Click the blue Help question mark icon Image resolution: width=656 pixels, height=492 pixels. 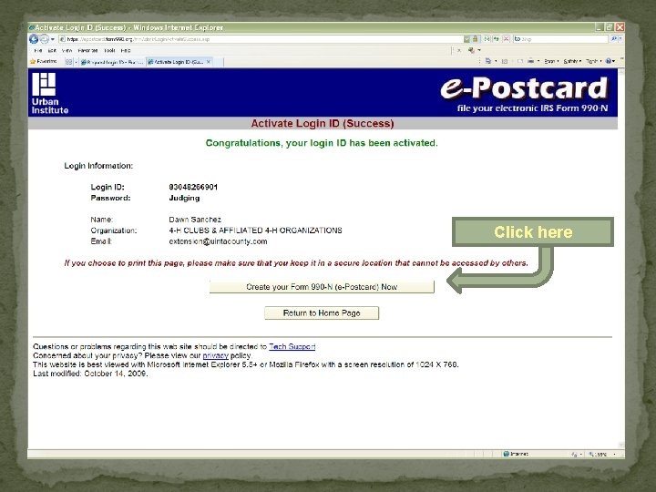(609, 61)
